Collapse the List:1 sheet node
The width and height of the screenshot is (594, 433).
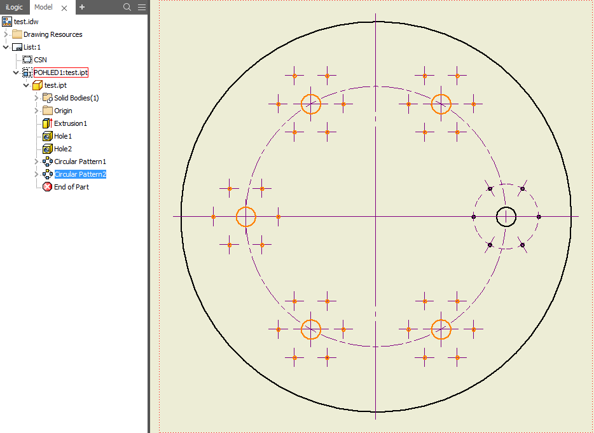tap(6, 47)
